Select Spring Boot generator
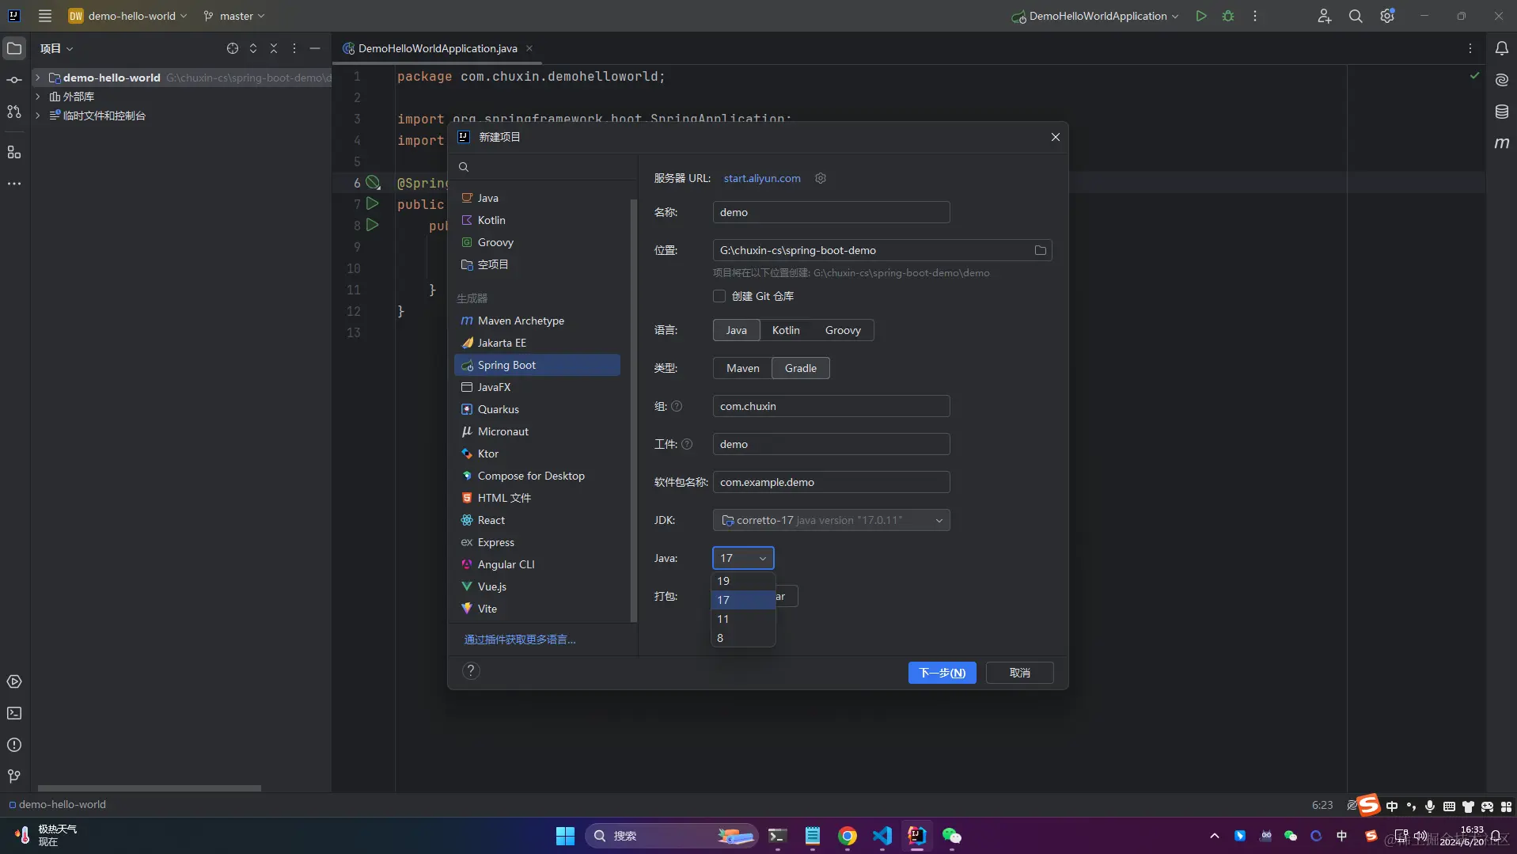 [x=537, y=365]
